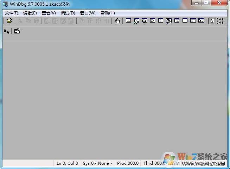Open the Font settings (AA) icon

tap(6, 31)
